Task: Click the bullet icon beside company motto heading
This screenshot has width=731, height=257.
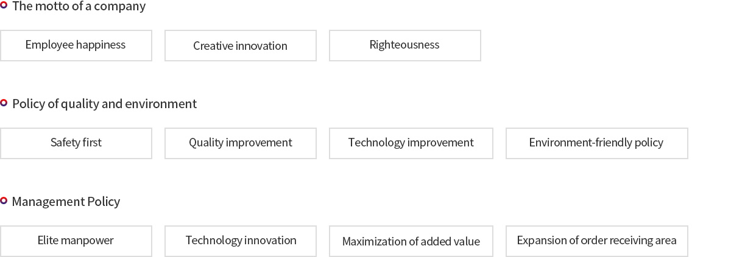Action: [4, 5]
